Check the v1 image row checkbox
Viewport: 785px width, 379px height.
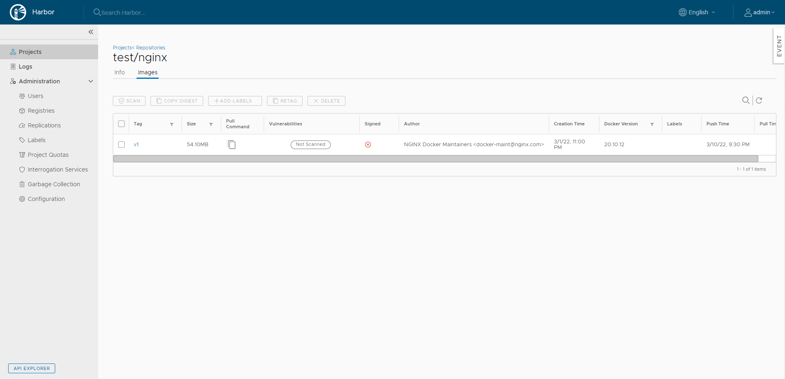[x=121, y=145]
